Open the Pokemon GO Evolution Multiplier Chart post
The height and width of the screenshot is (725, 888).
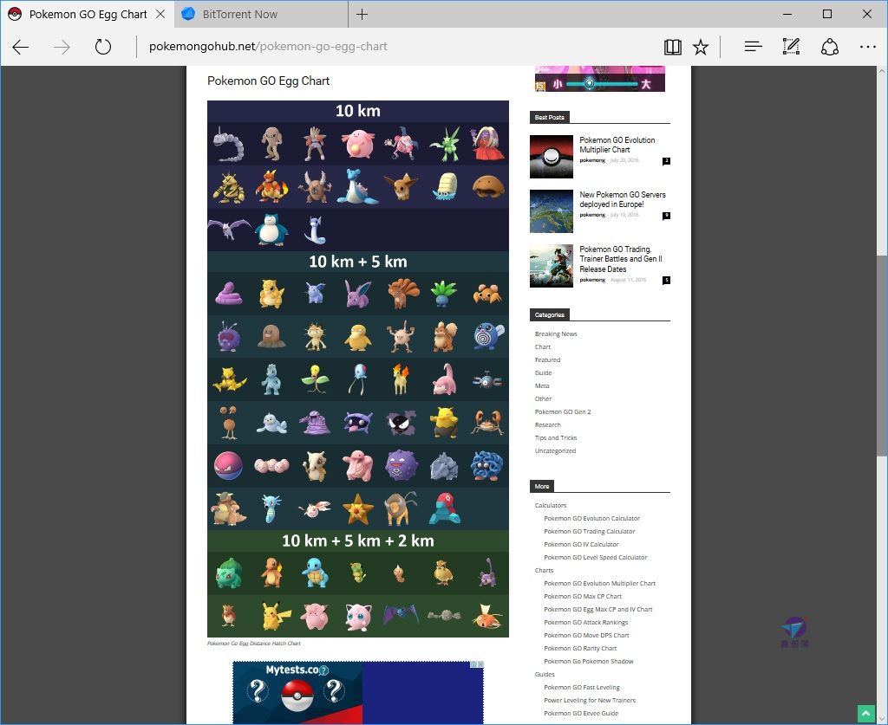click(x=617, y=145)
